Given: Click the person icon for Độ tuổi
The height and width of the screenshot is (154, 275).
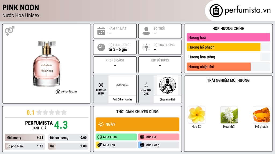Looking at the screenshot, I should 146,31.
